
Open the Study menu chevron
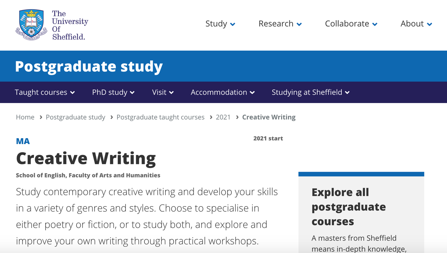tap(233, 24)
